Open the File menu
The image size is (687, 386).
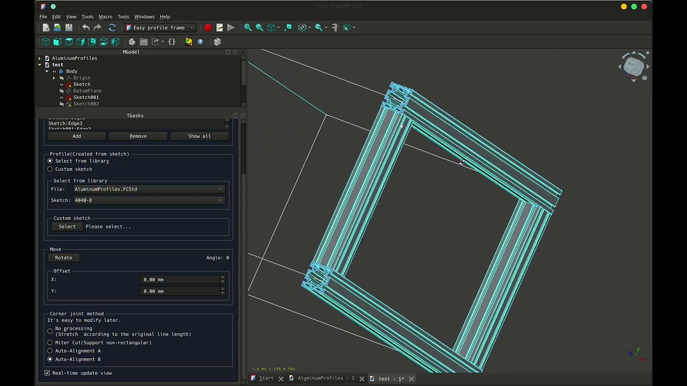pyautogui.click(x=43, y=17)
